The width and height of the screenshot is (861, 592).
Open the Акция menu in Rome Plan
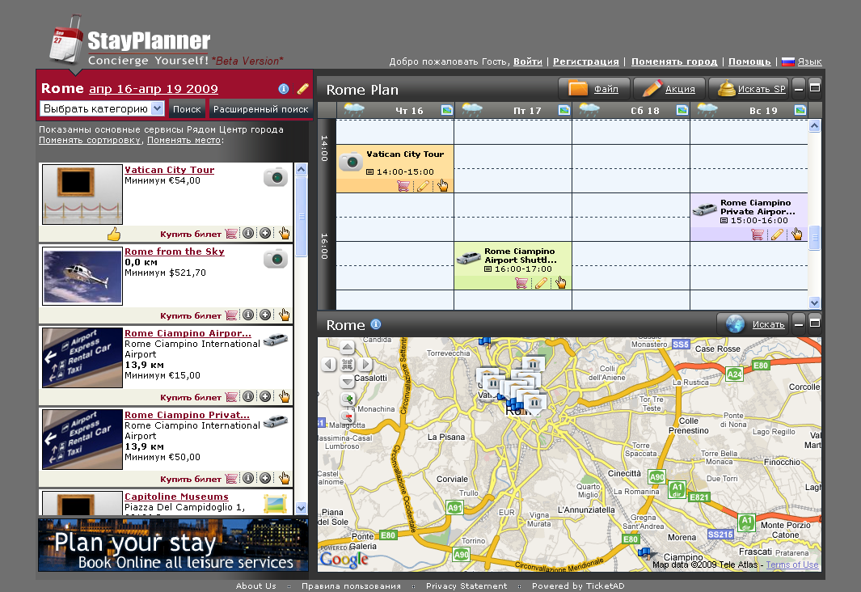coord(669,89)
